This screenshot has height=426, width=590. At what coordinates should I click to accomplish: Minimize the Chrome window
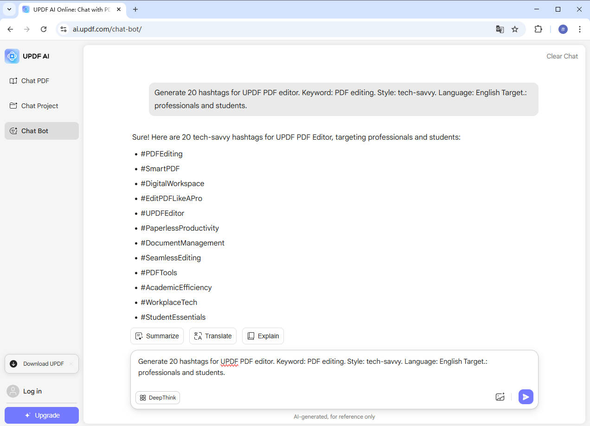[537, 9]
